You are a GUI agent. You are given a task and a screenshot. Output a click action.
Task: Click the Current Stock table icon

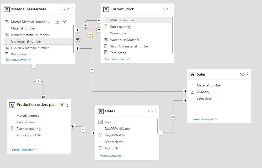click(x=106, y=9)
